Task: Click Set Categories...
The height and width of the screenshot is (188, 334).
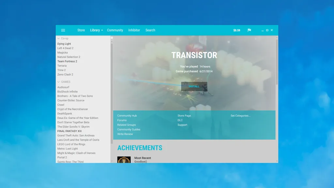Action: pyautogui.click(x=240, y=116)
